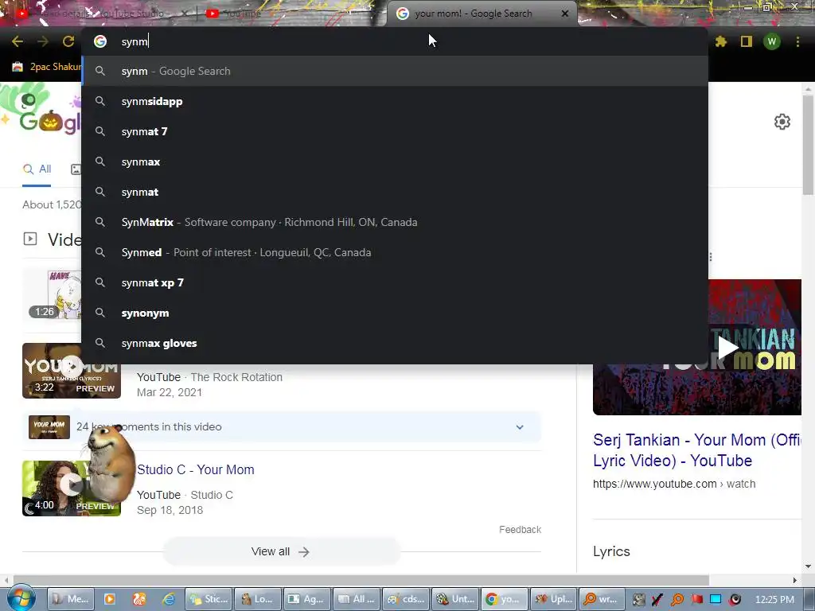Reload the page with the refresh icon
Viewport: 815px width, 611px height.
68,41
